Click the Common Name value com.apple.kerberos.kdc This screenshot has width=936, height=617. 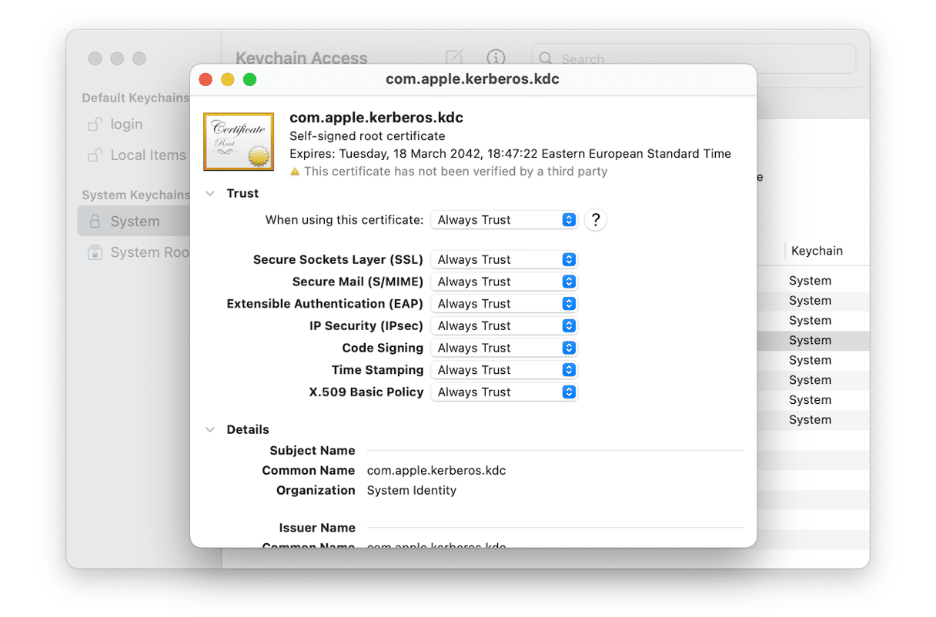[436, 471]
